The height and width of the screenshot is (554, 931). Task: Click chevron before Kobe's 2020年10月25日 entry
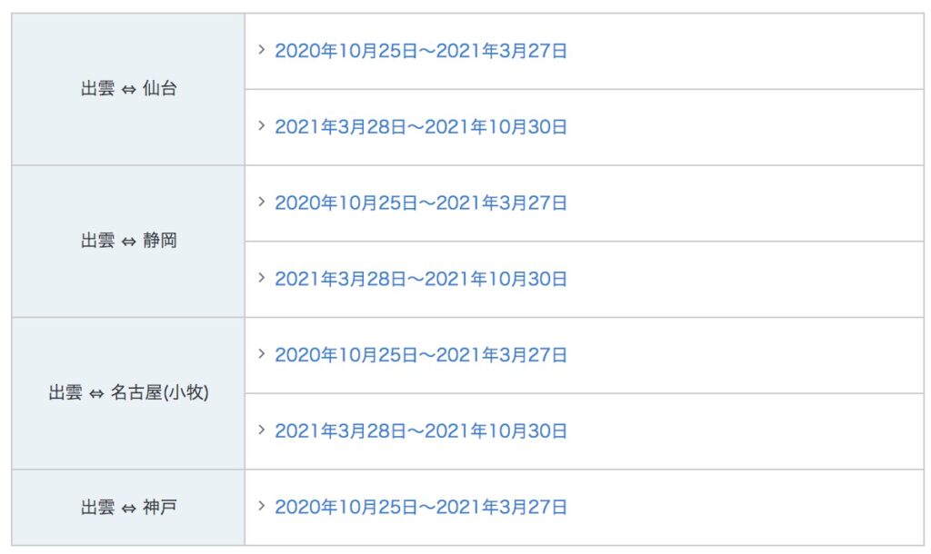coord(261,506)
